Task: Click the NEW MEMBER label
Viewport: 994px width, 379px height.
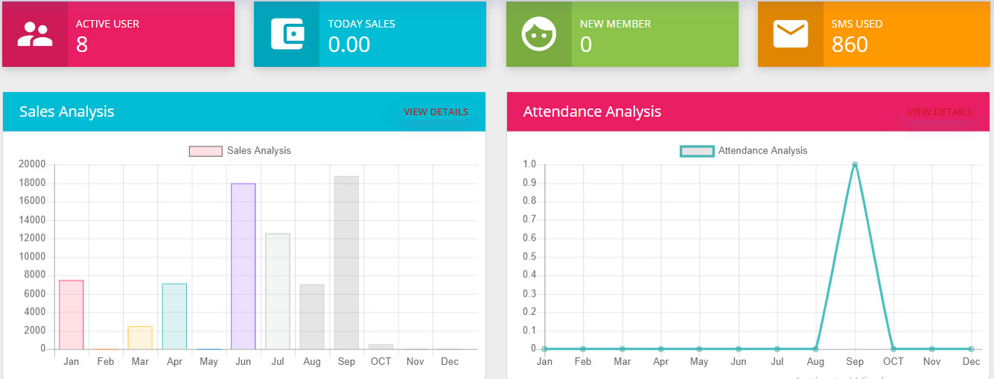Action: click(615, 24)
